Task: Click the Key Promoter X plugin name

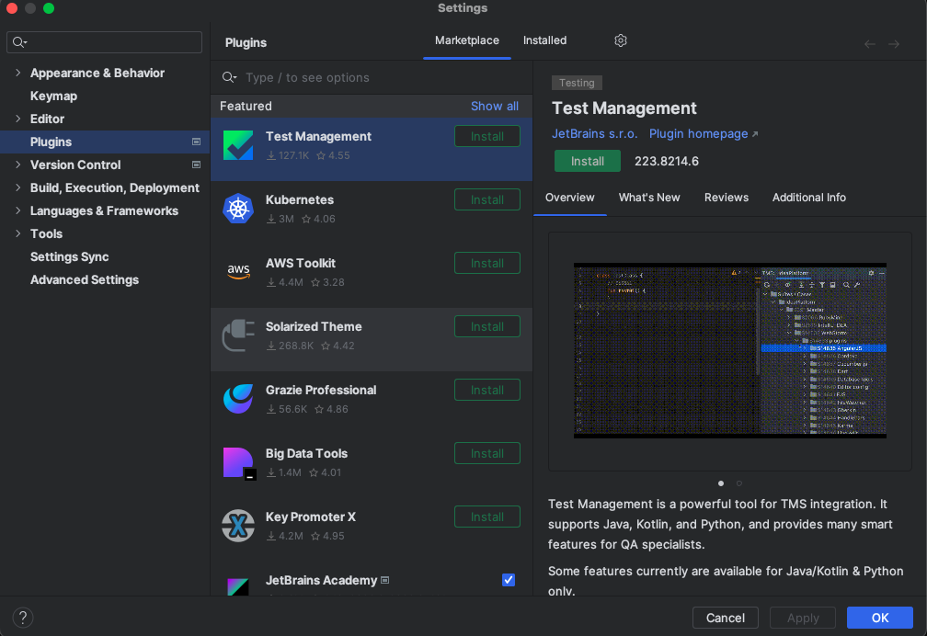Action: coord(311,517)
